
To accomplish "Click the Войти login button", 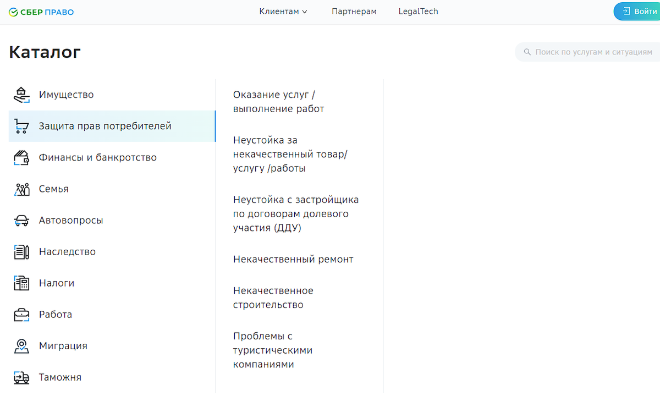I will pos(638,12).
